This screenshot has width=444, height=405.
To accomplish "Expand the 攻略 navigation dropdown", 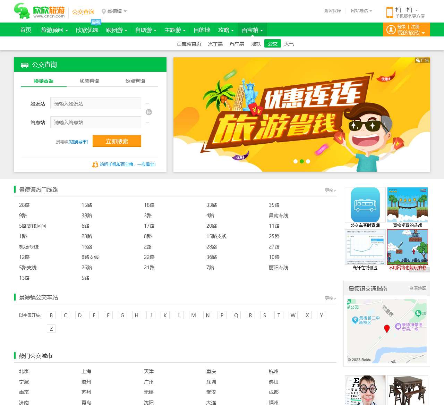I will [x=225, y=30].
